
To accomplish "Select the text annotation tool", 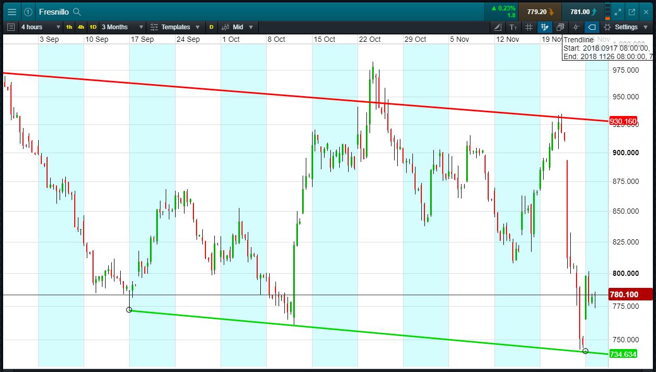I will [x=513, y=27].
